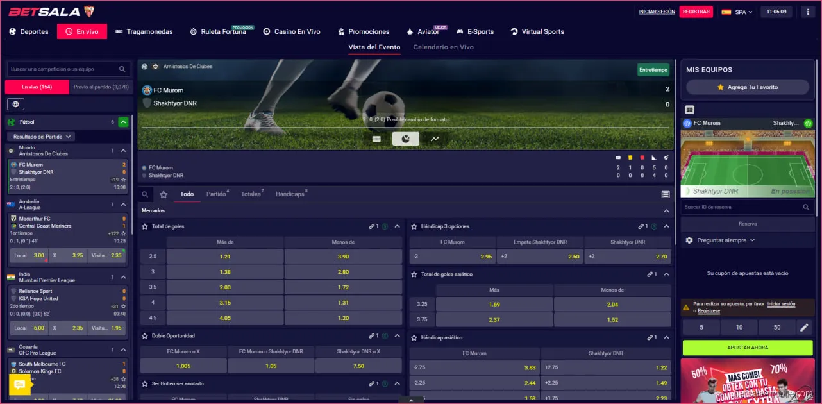Select the quick stake 50 button
Screen dimensions: 822x404
coord(777,327)
